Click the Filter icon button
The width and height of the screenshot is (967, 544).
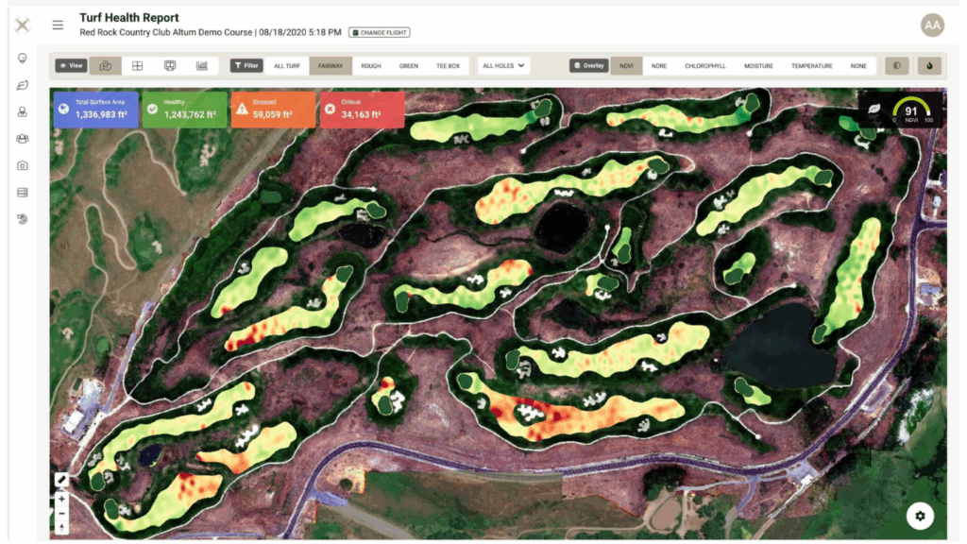pos(246,65)
